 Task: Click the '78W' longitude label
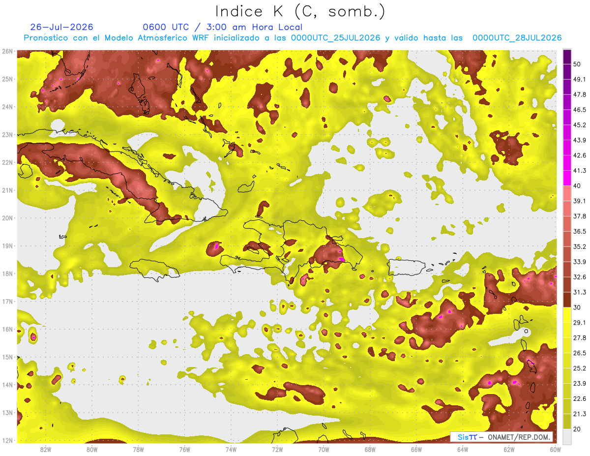pos(138,449)
